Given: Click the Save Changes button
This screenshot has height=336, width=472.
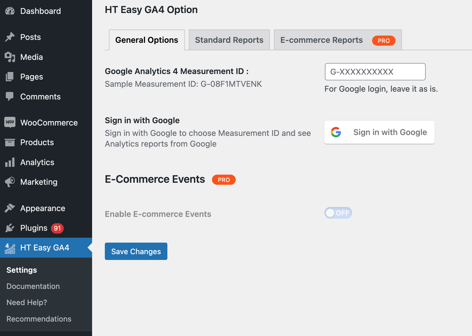Looking at the screenshot, I should click(x=136, y=251).
